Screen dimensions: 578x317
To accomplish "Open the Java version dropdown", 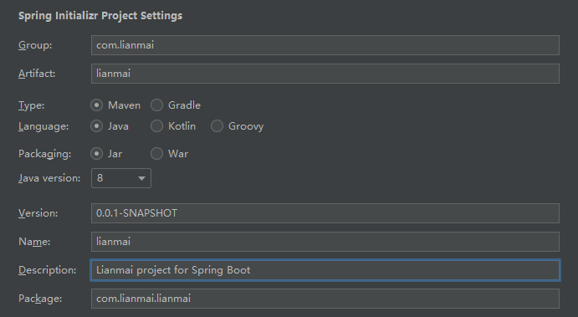I will click(x=121, y=178).
